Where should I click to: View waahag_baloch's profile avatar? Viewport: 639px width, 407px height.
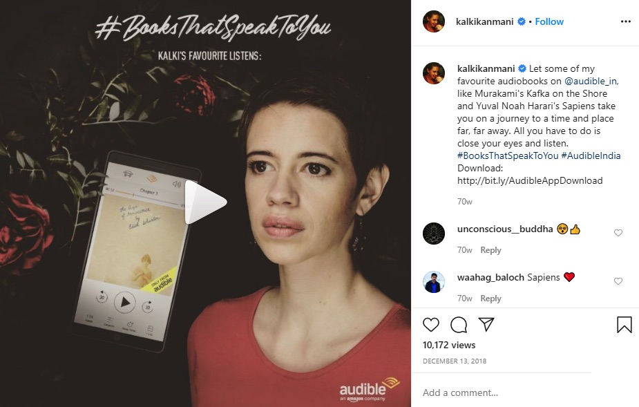click(434, 282)
